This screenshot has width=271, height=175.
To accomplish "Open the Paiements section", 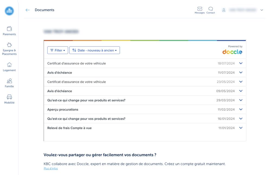I will [x=9, y=30].
